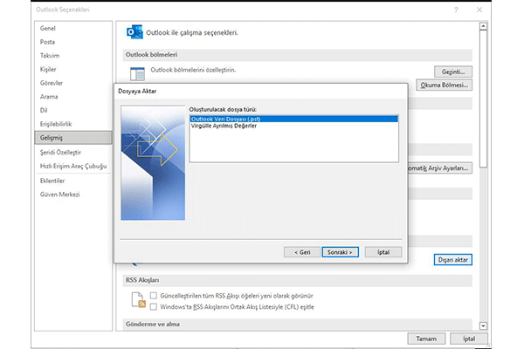Go back with the Geri button
The height and width of the screenshot is (349, 524).
click(302, 252)
